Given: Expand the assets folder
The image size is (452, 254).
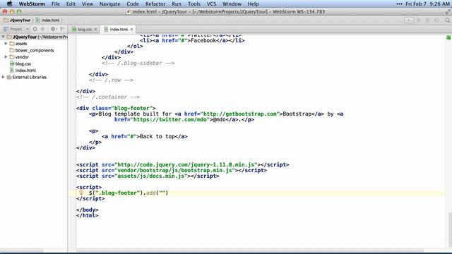Looking at the screenshot, I should (x=6, y=44).
